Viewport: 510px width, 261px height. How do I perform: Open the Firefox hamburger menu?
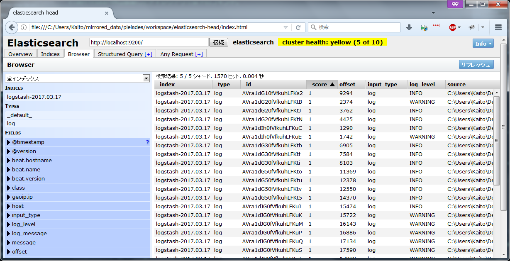[x=498, y=27]
